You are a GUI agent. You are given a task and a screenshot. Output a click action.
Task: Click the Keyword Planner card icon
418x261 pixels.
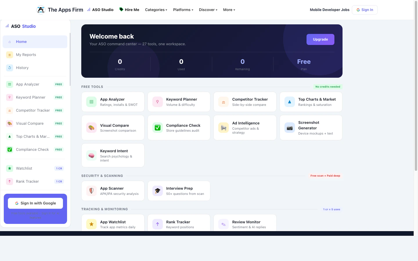(x=158, y=102)
